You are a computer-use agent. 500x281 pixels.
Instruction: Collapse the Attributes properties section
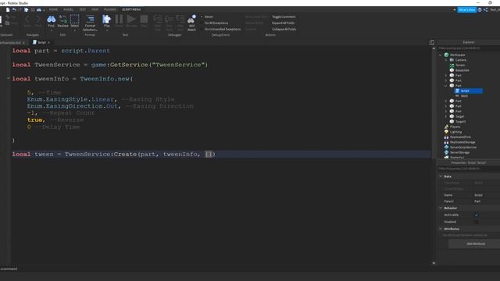pyautogui.click(x=441, y=229)
